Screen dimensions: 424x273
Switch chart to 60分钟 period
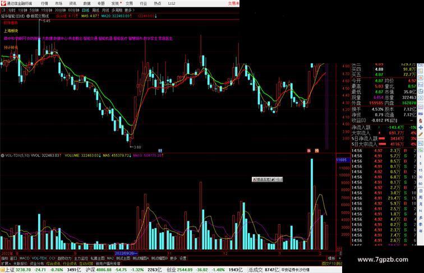tap(73, 10)
